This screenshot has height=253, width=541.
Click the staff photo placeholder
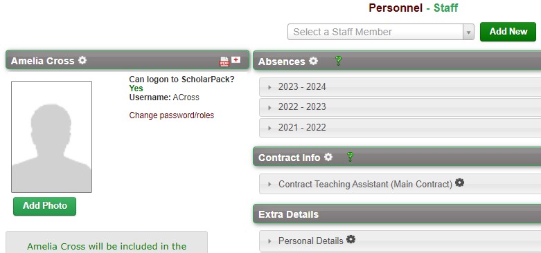(51, 137)
